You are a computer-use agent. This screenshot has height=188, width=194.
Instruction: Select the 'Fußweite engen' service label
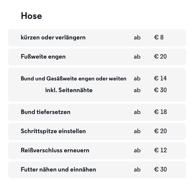pyautogui.click(x=43, y=57)
